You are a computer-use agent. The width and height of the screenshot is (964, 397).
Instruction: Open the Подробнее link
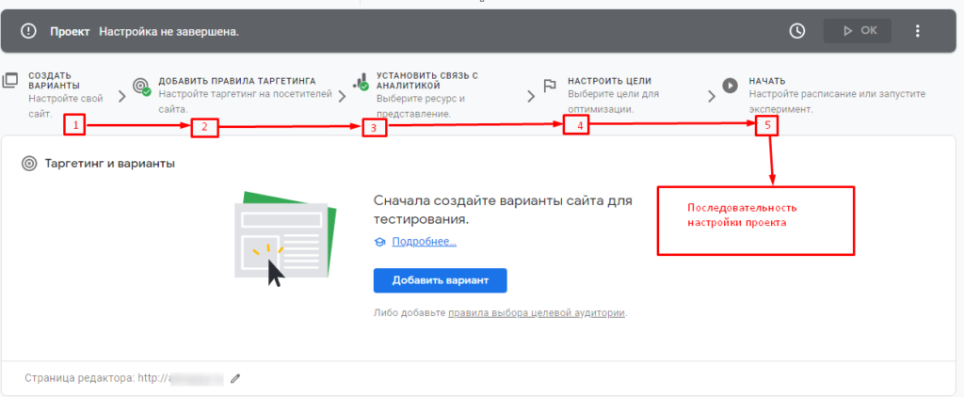(x=424, y=242)
